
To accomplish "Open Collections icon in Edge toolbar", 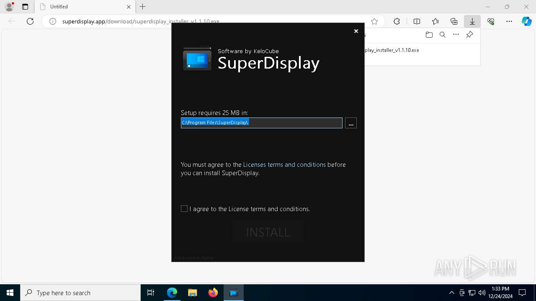I will click(x=454, y=21).
